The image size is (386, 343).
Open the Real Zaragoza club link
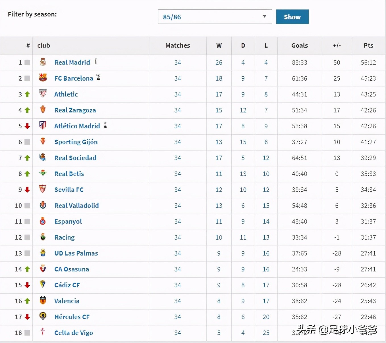click(75, 110)
